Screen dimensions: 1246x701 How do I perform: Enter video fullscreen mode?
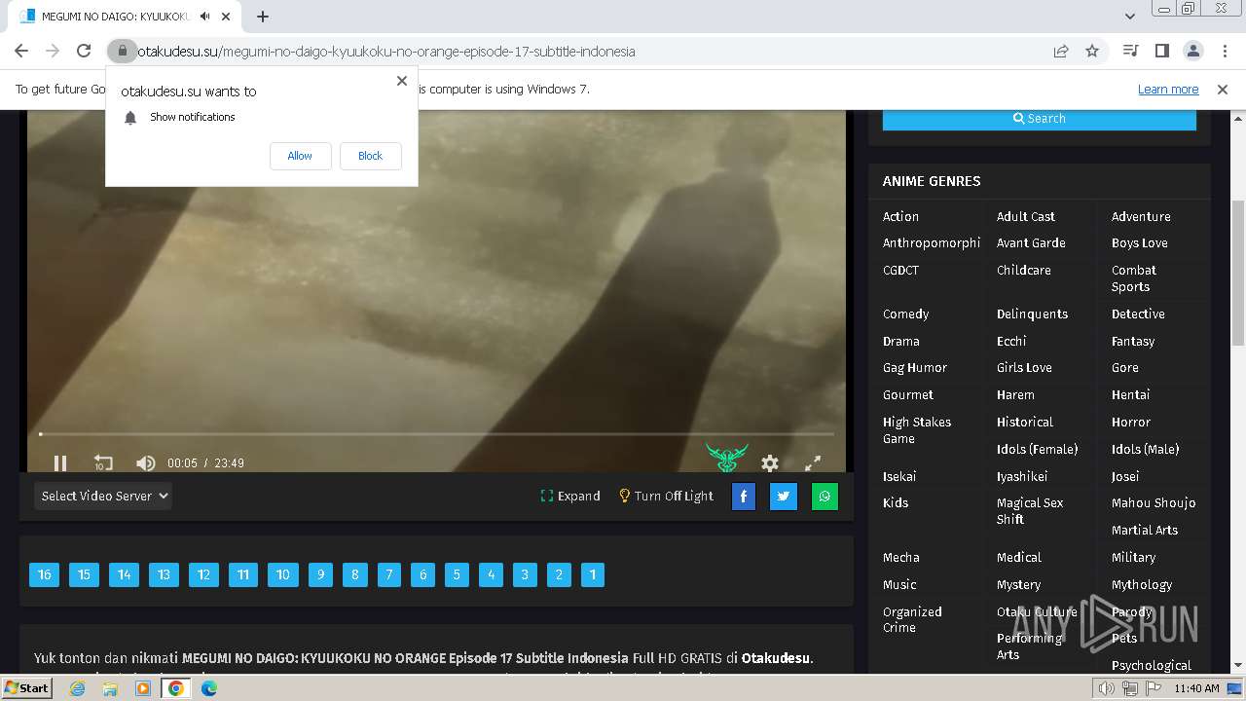(x=813, y=463)
